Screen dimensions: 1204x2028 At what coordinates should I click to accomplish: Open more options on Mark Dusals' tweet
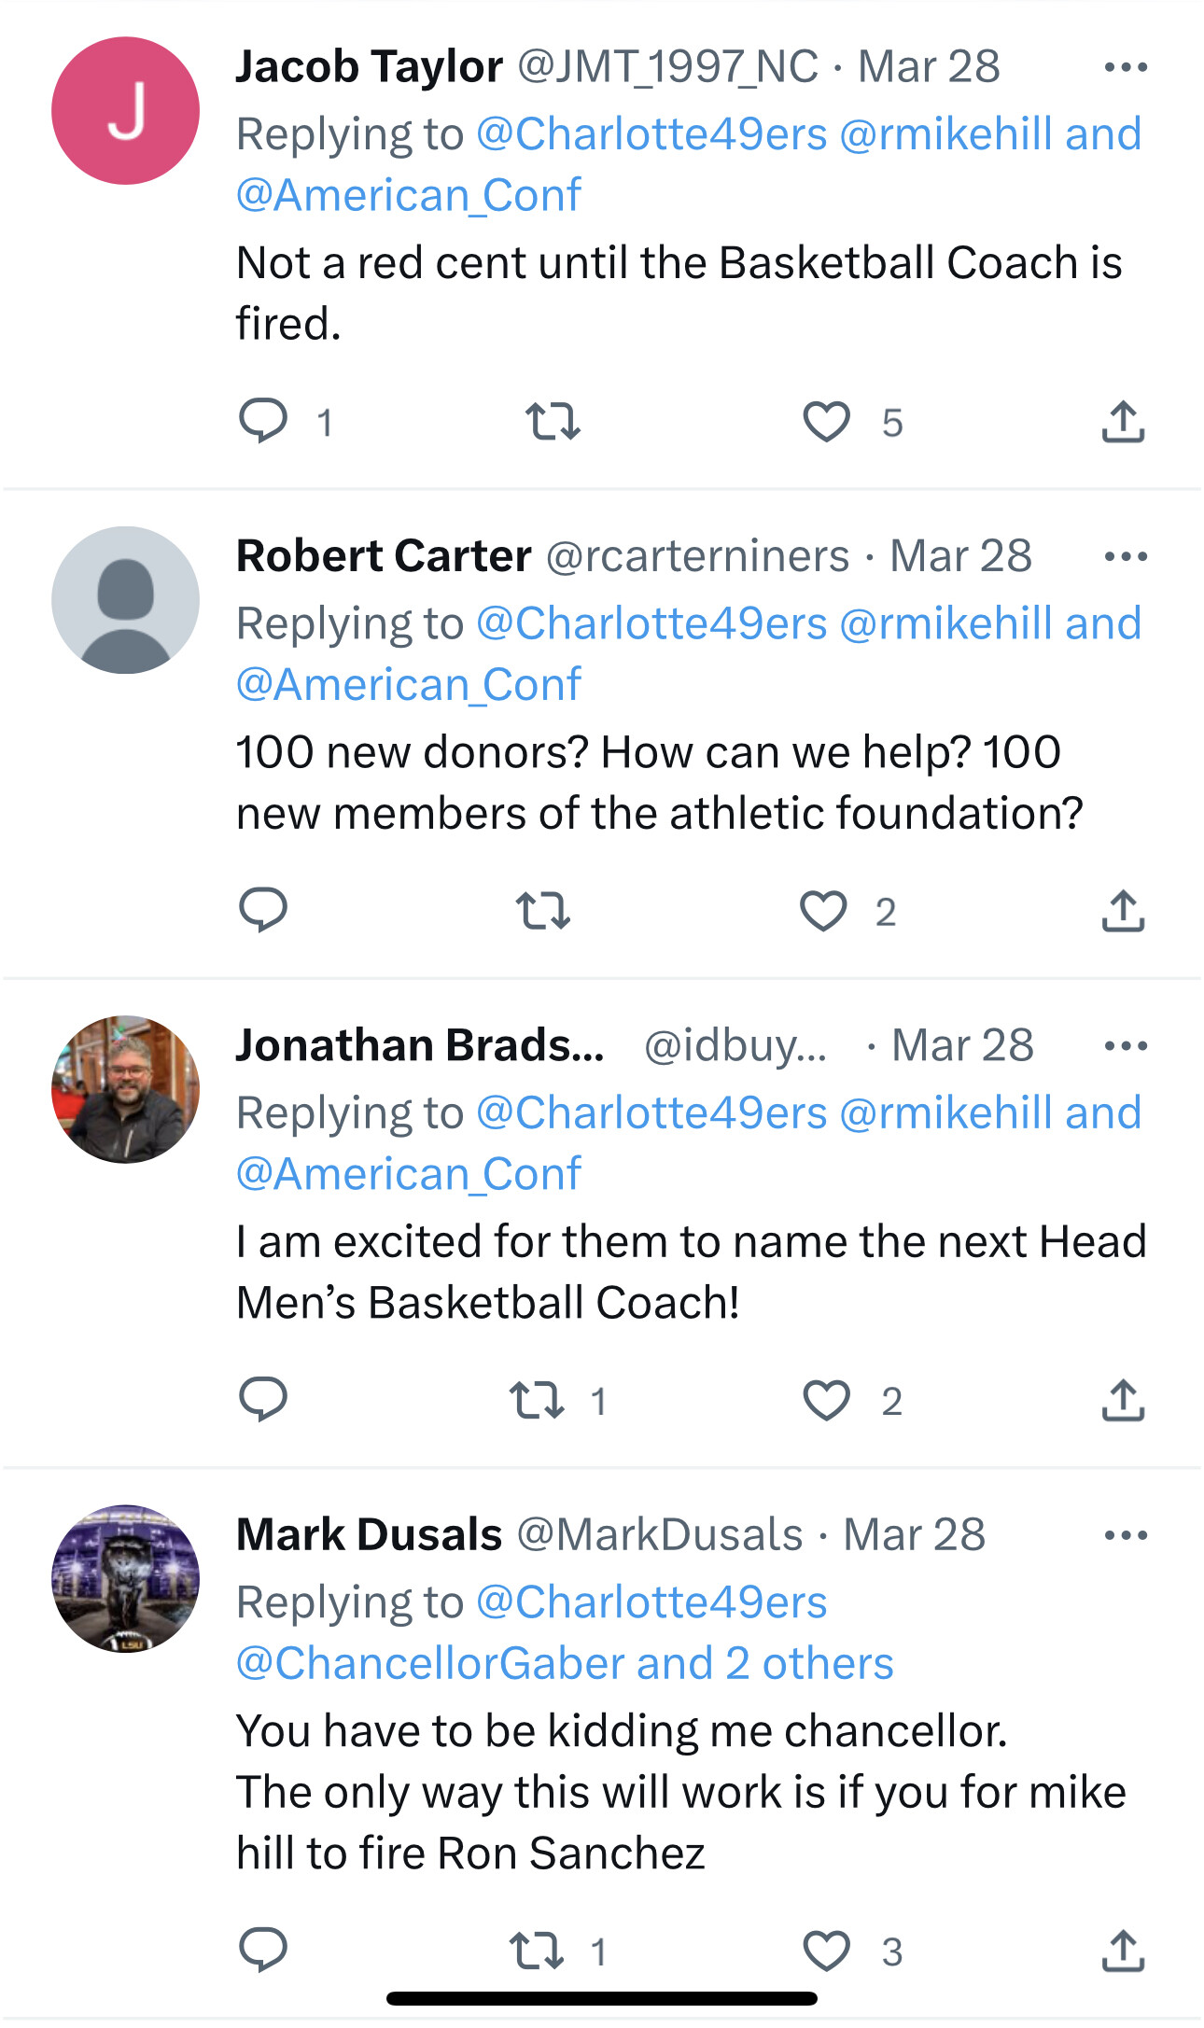coord(1125,1535)
